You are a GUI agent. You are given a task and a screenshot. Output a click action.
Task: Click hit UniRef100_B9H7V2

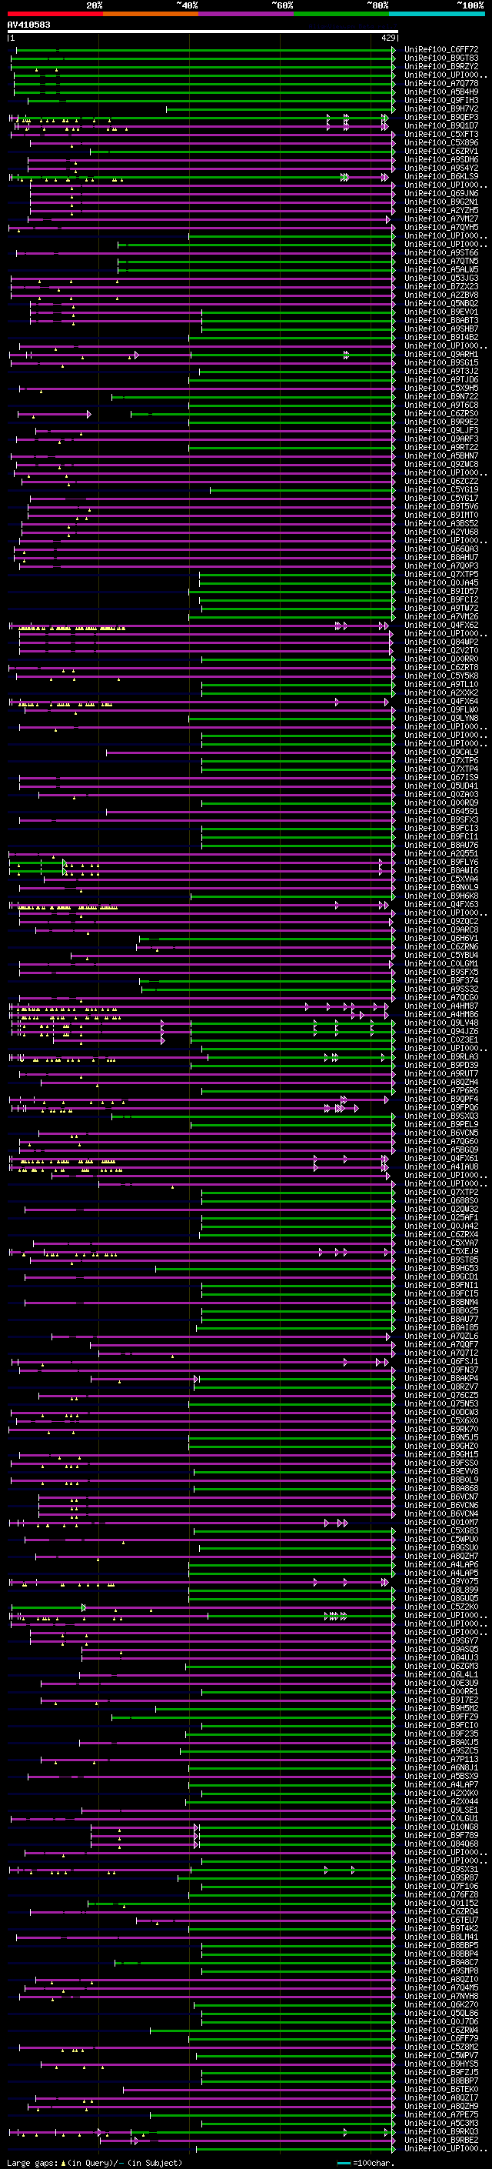coord(440,108)
